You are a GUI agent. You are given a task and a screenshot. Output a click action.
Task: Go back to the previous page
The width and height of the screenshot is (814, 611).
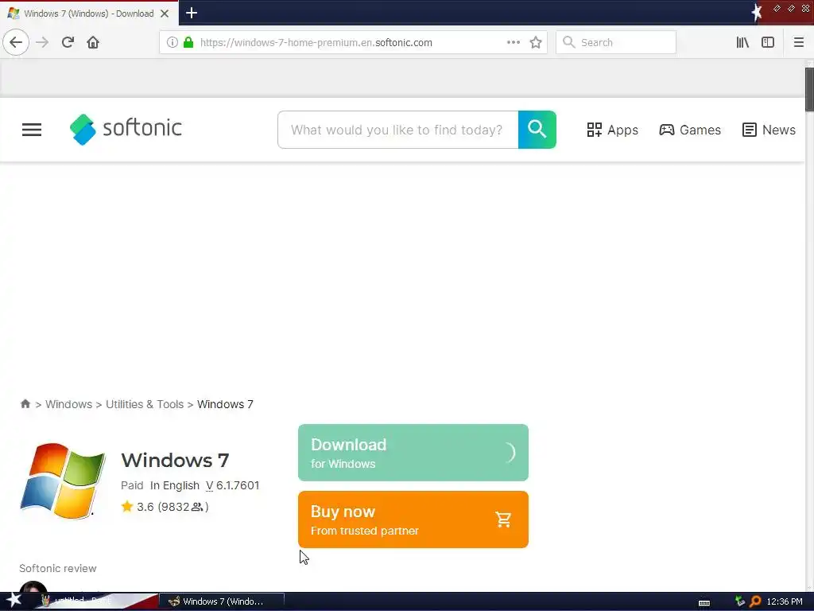[x=16, y=42]
